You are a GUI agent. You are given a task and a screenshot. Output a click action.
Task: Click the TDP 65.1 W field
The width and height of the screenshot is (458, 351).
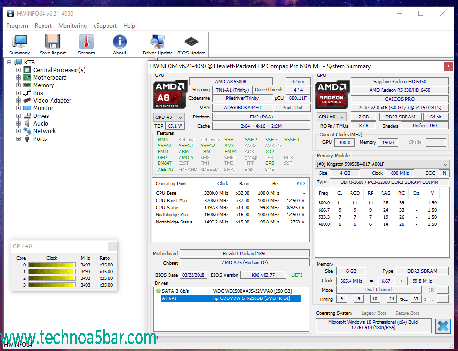pyautogui.click(x=175, y=126)
